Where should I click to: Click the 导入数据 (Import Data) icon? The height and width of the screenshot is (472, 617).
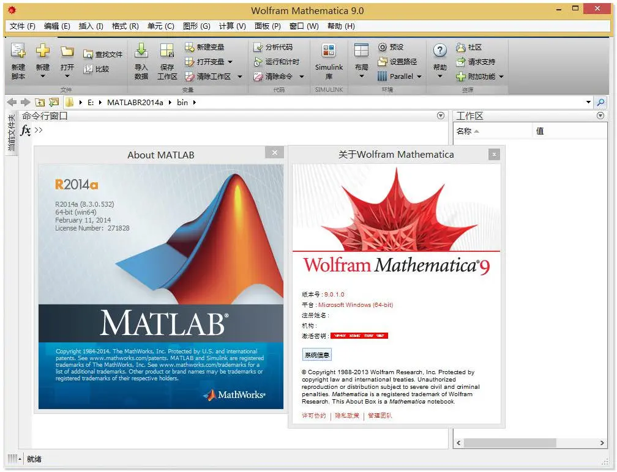click(x=141, y=50)
